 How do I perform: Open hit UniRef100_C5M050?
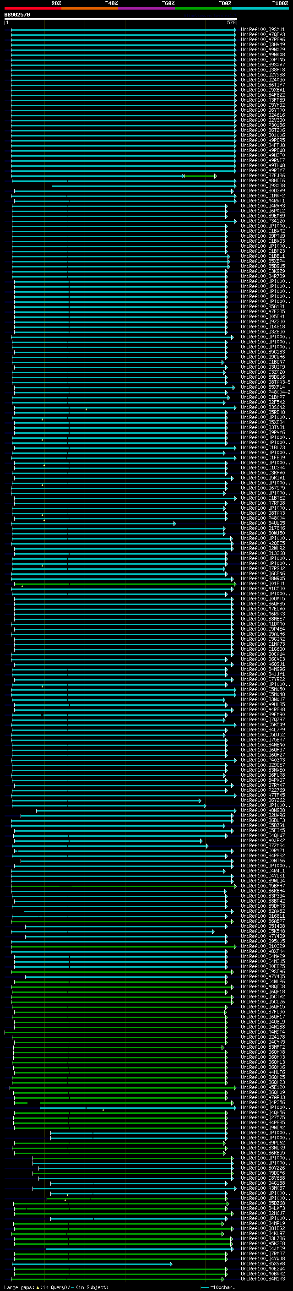point(262,690)
